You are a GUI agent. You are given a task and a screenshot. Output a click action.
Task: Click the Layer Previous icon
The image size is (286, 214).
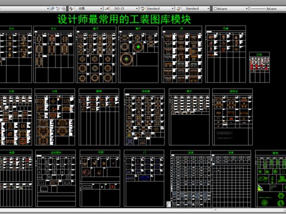pyautogui.click(x=58, y=8)
